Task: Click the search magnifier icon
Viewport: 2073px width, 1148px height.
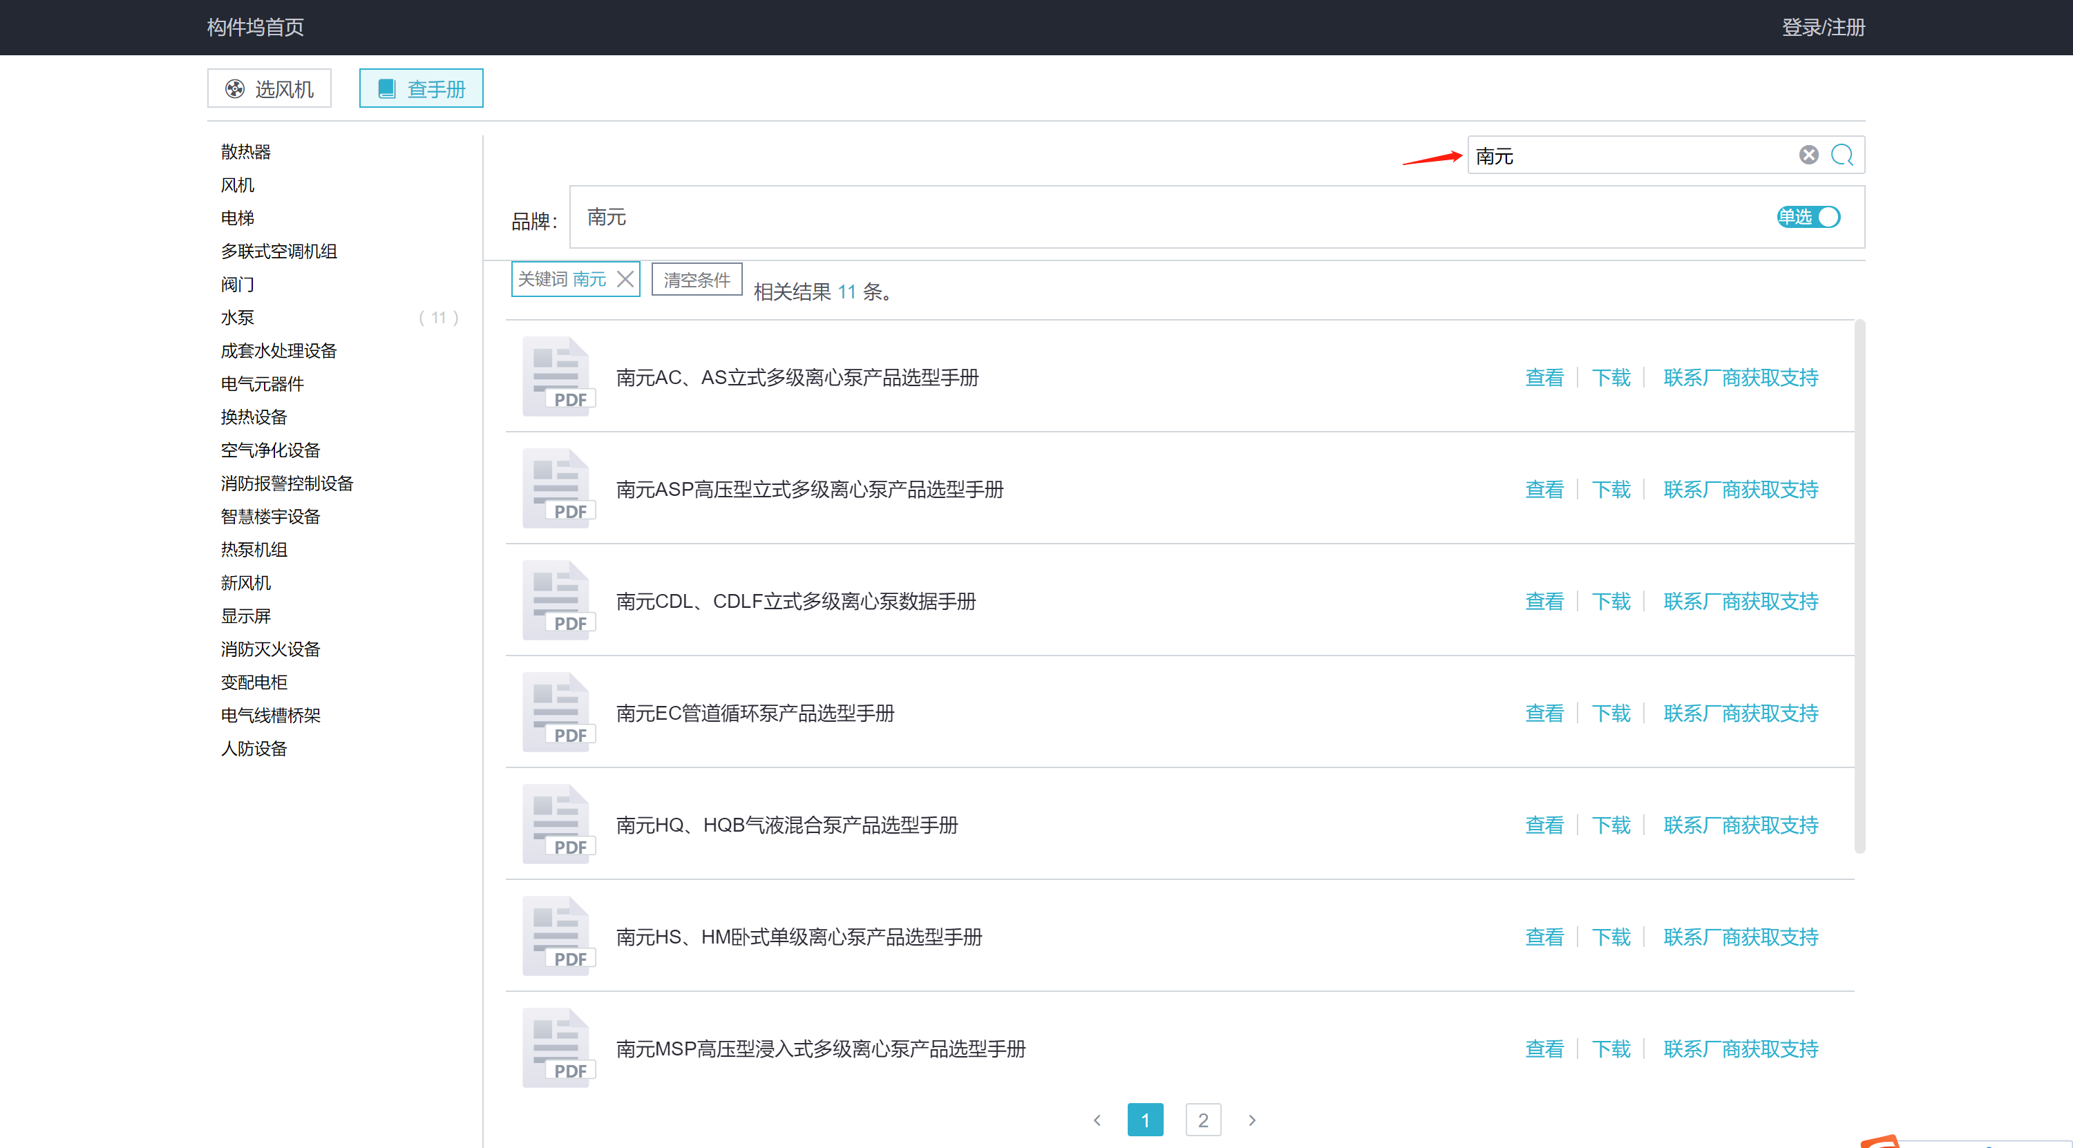Action: (x=1842, y=155)
